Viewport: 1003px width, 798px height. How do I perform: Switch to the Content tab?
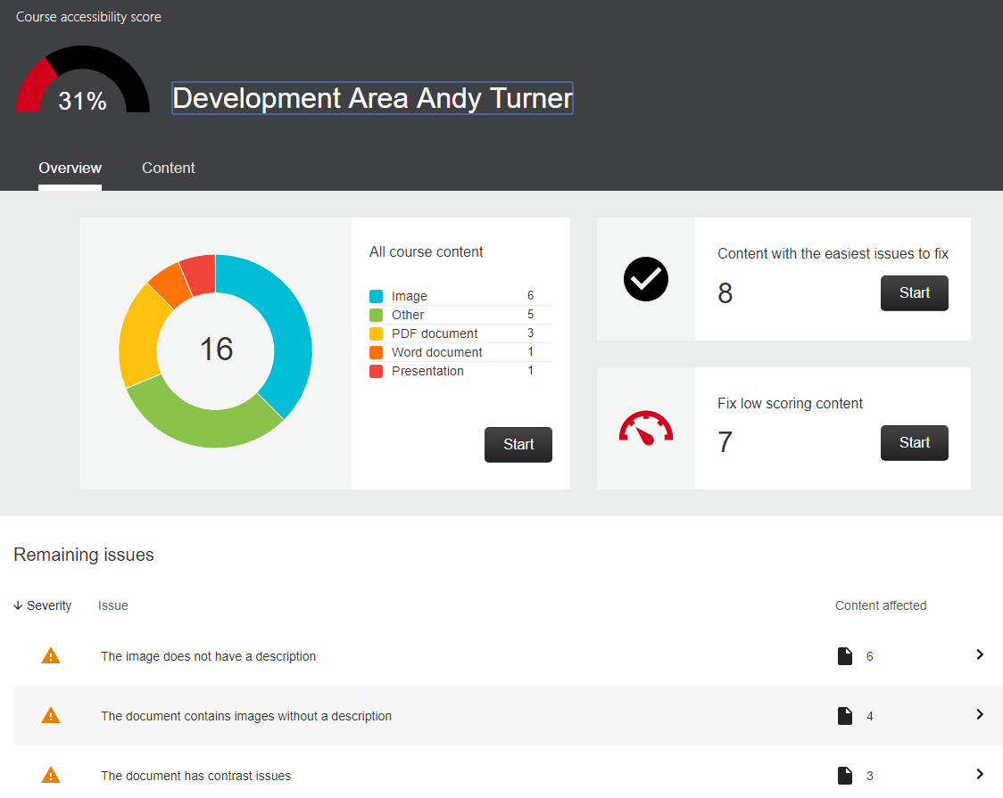[168, 168]
